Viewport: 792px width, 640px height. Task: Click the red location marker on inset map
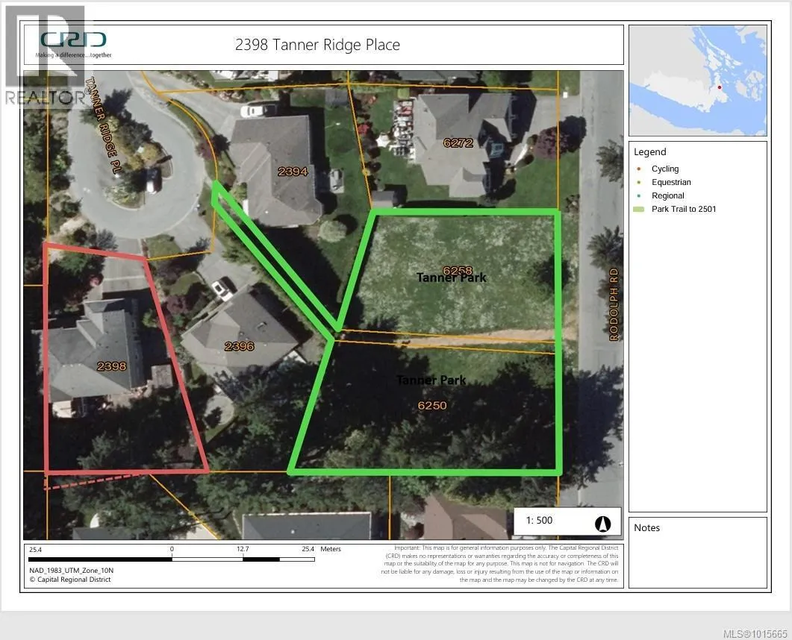tap(719, 87)
